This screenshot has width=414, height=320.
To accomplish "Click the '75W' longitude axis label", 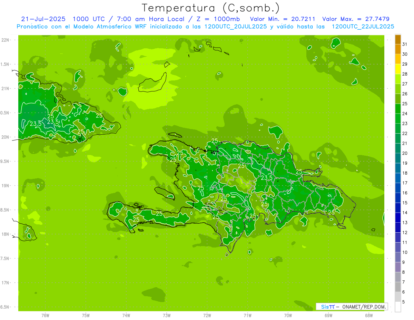I will point(86,316).
